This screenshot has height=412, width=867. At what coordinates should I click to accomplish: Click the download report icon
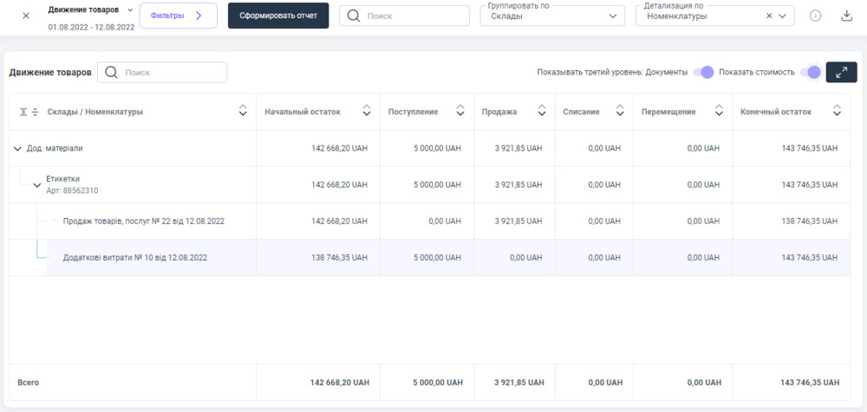(x=846, y=16)
